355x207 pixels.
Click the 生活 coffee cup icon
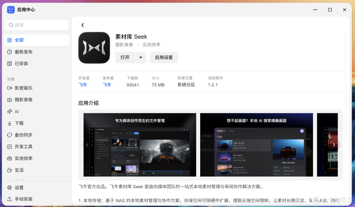[10, 170]
